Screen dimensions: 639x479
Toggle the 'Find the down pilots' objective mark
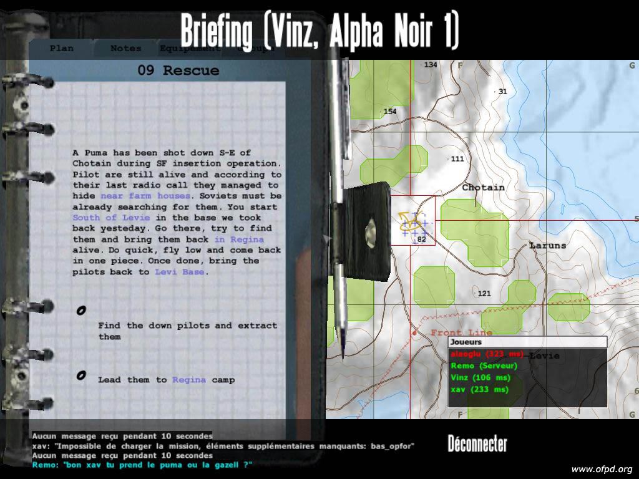point(80,311)
